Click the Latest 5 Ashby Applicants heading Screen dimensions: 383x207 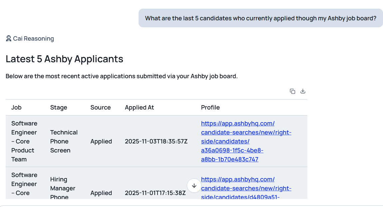(x=64, y=59)
